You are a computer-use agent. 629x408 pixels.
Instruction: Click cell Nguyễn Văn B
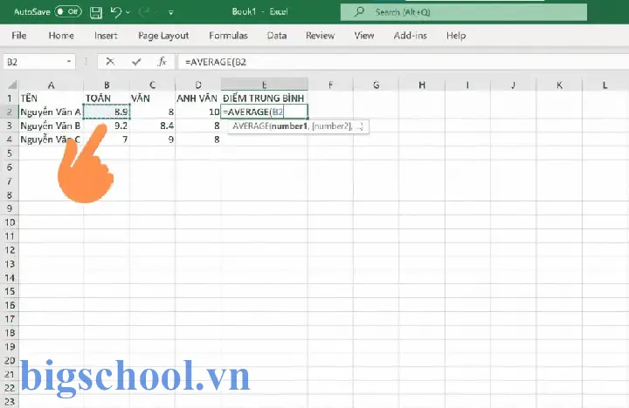(x=51, y=126)
